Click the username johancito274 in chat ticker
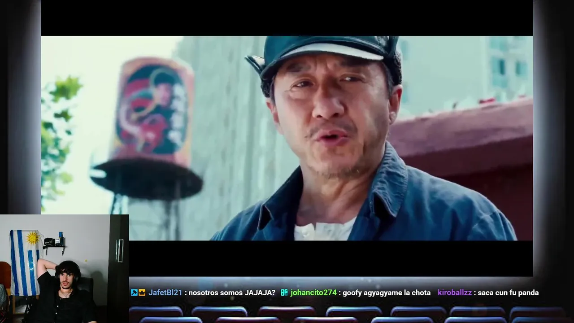 [x=313, y=292]
